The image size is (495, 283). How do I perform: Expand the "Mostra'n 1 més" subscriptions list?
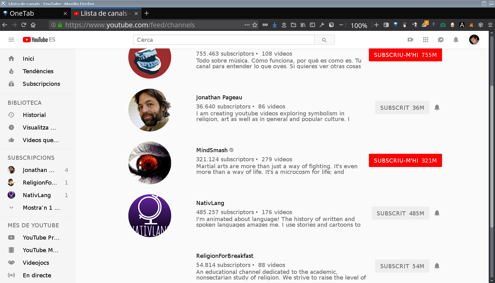[x=38, y=208]
